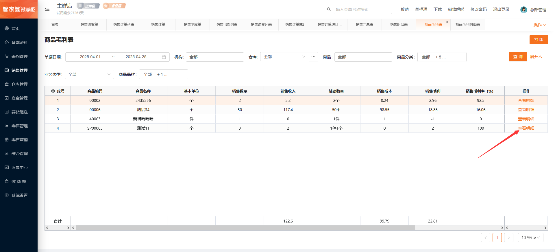The height and width of the screenshot is (252, 555).
Task: Click the 要货配送 sidebar icon
Action: coord(7,112)
